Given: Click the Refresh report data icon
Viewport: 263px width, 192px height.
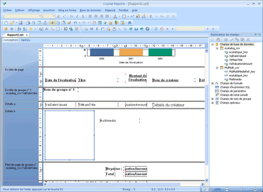Looking at the screenshot, I should point(156,29).
